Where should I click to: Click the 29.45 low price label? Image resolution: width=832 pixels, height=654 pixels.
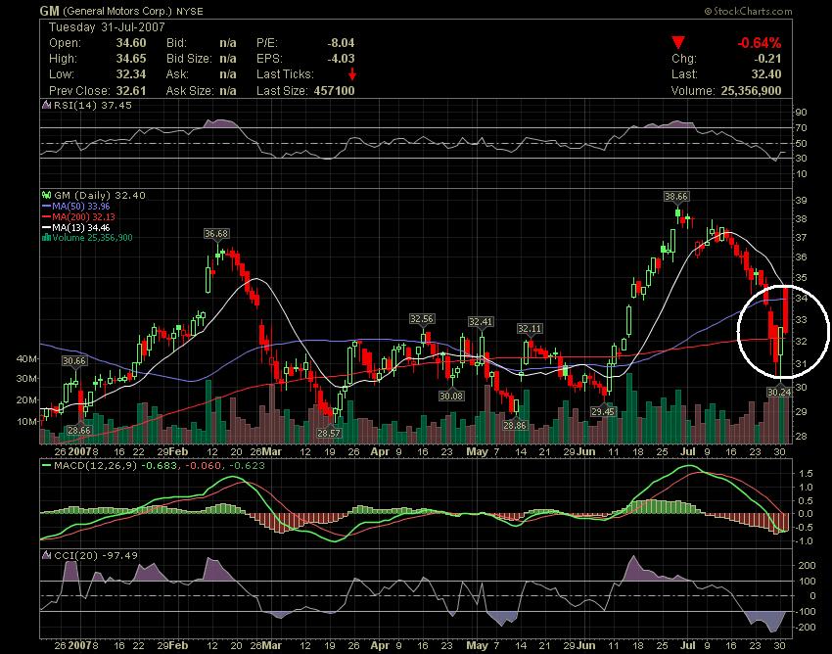click(603, 411)
